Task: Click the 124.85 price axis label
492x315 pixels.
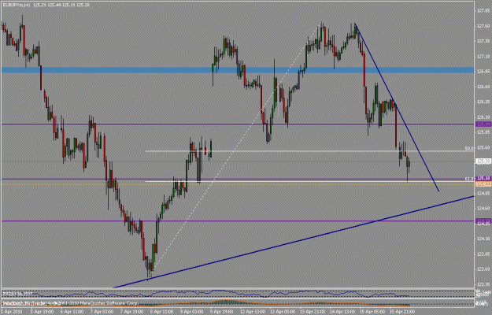Action: click(483, 193)
